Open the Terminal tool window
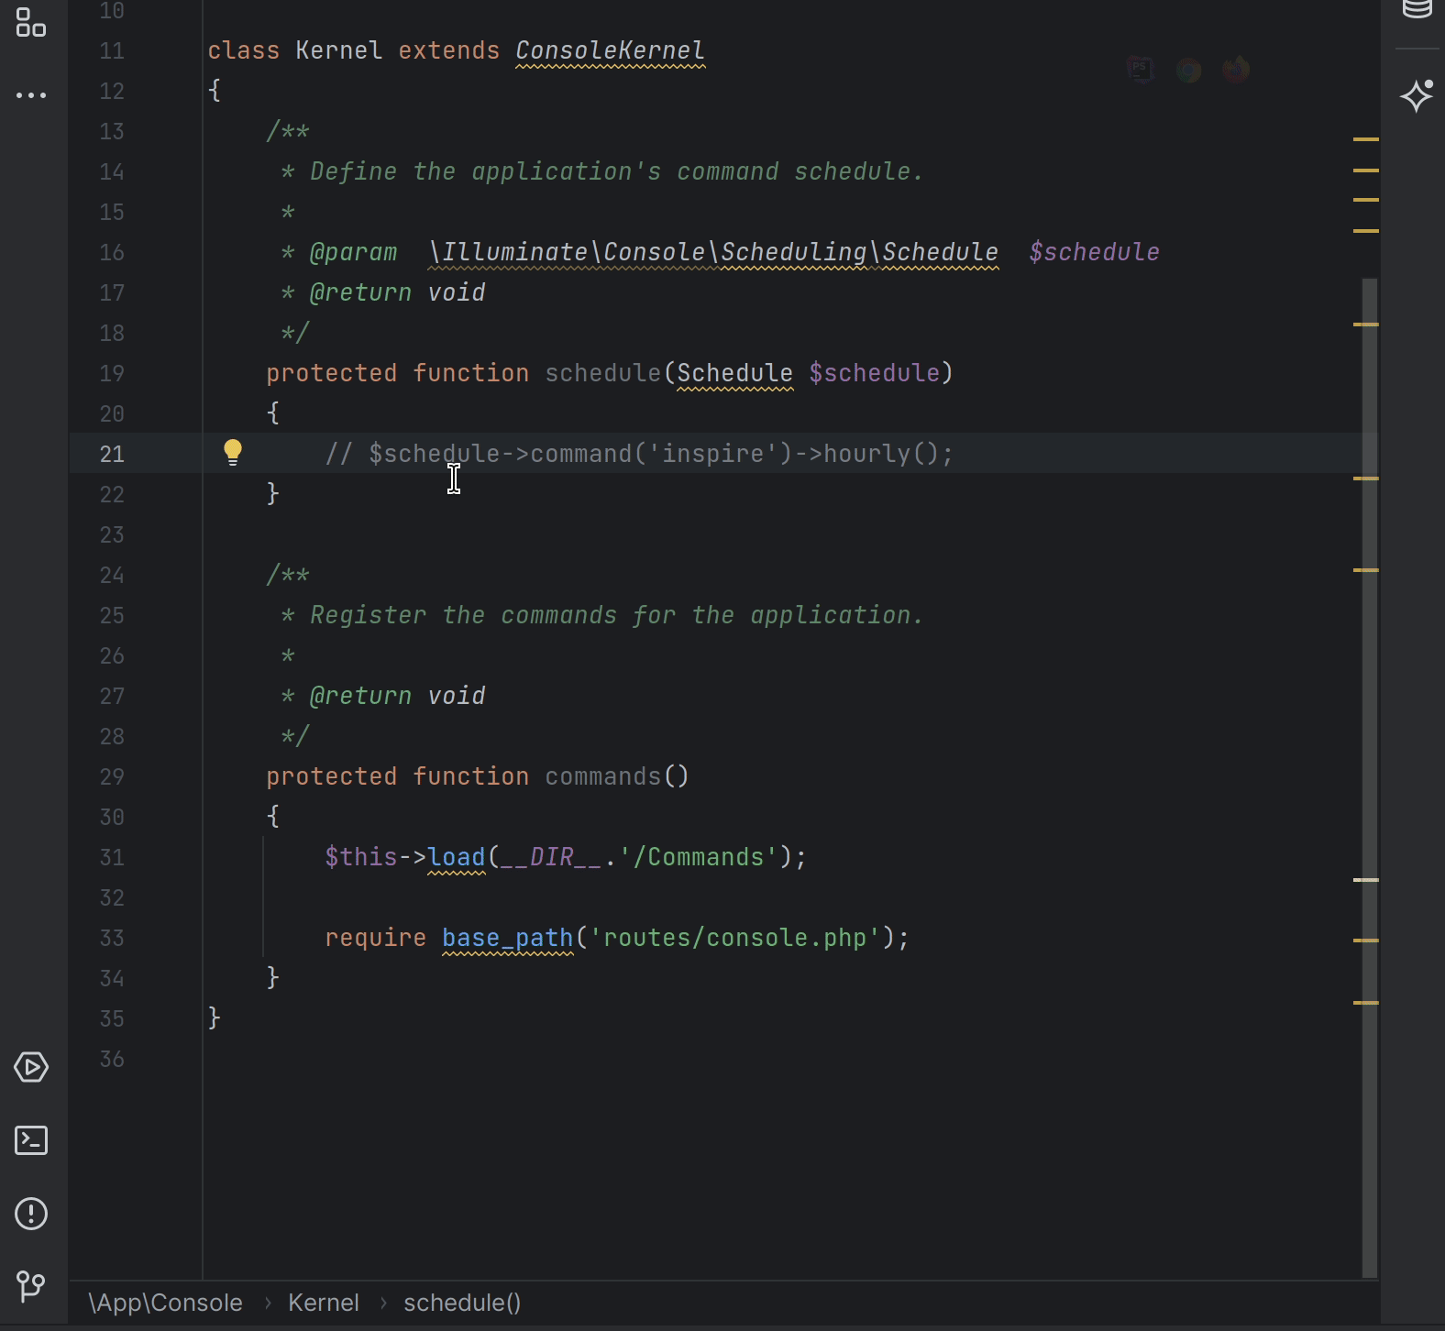The width and height of the screenshot is (1445, 1331). [x=31, y=1140]
